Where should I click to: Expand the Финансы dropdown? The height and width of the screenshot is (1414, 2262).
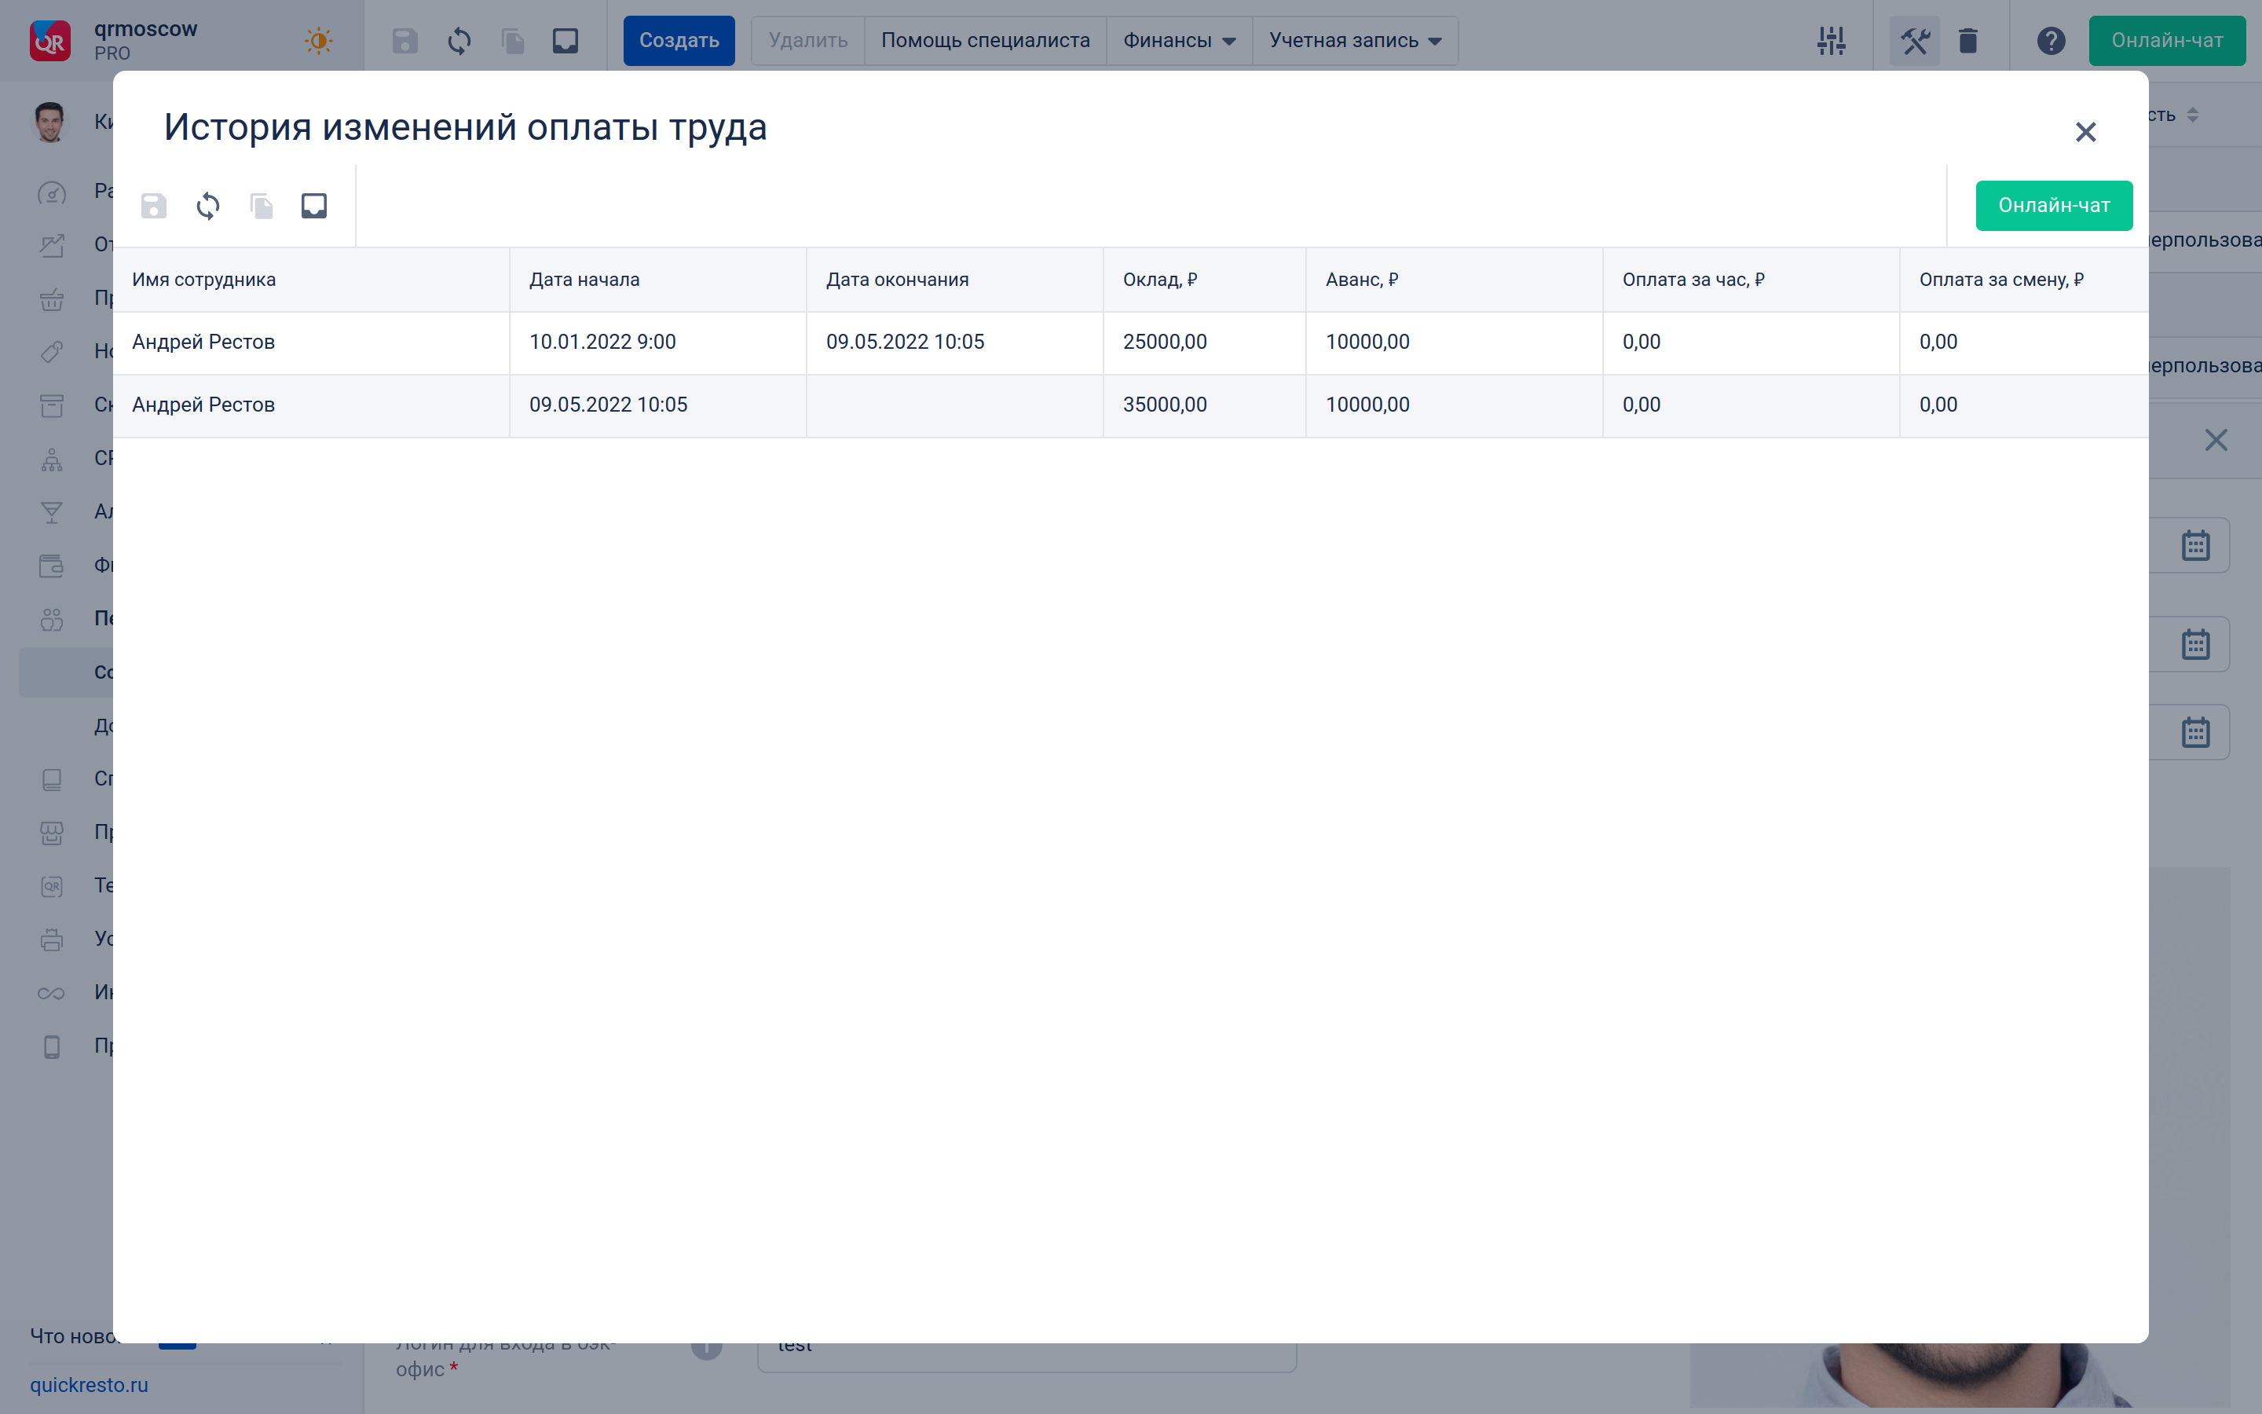[1179, 40]
